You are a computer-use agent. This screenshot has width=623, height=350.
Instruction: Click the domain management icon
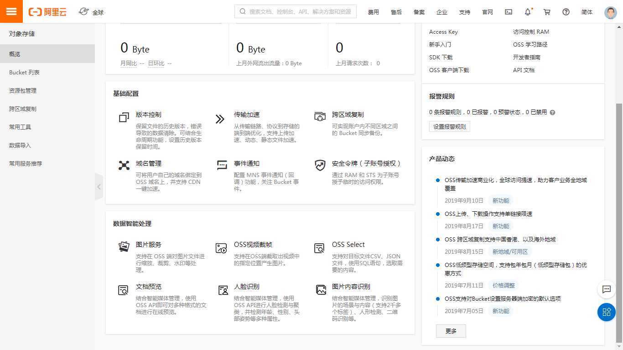(x=124, y=165)
